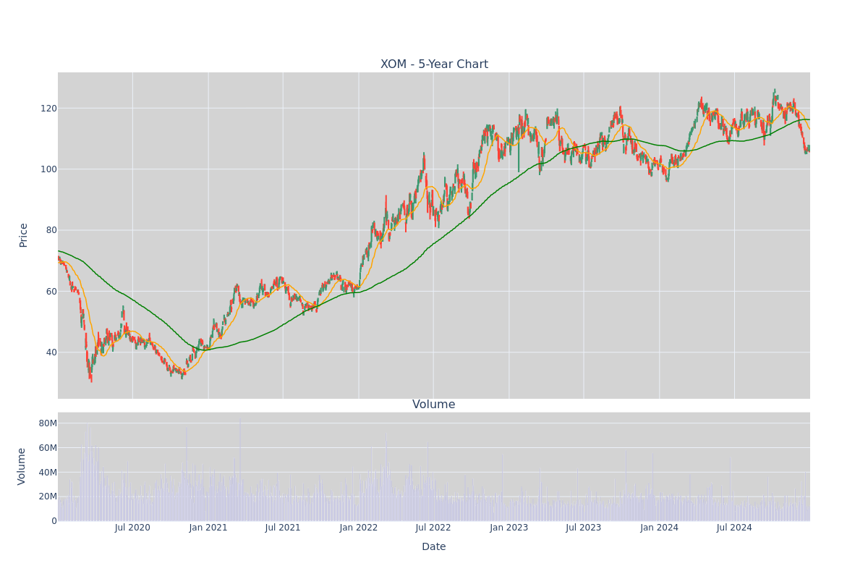Select the 60 price tick label
Viewport: 868px width, 579px height.
pyautogui.click(x=51, y=292)
